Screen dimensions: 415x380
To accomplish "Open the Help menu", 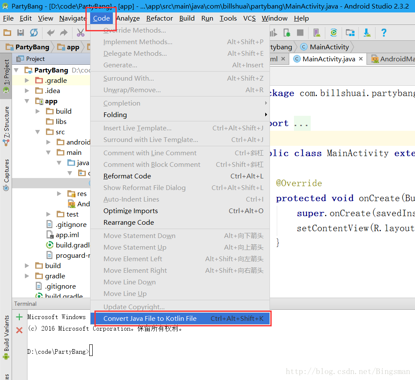I will coord(301,18).
